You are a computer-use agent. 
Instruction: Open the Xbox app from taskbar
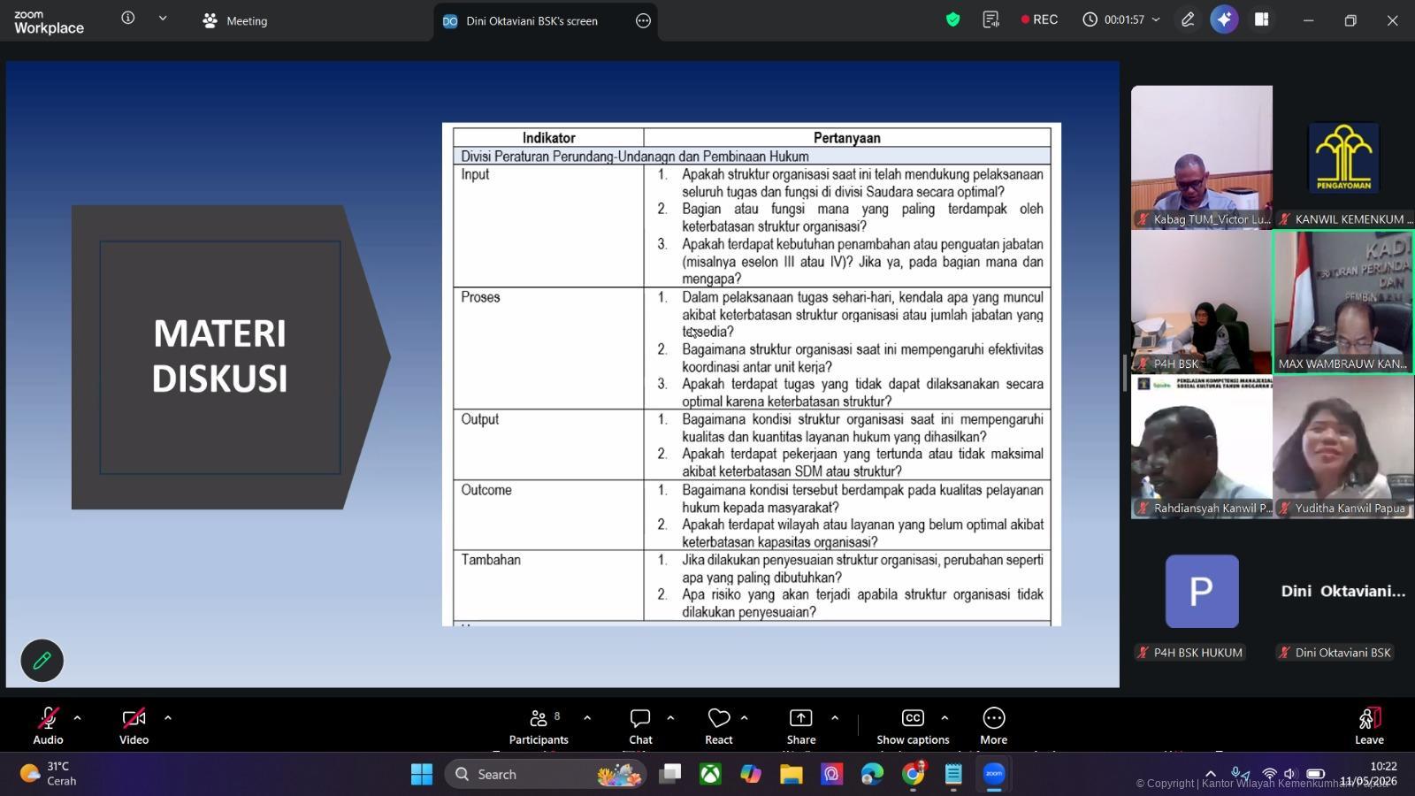click(x=710, y=774)
